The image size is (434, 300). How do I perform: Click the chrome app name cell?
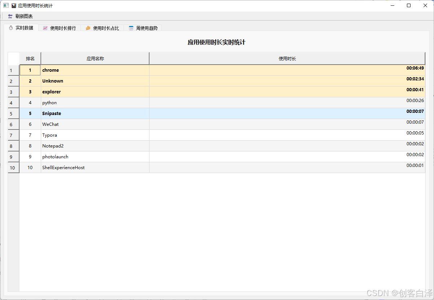coord(95,70)
